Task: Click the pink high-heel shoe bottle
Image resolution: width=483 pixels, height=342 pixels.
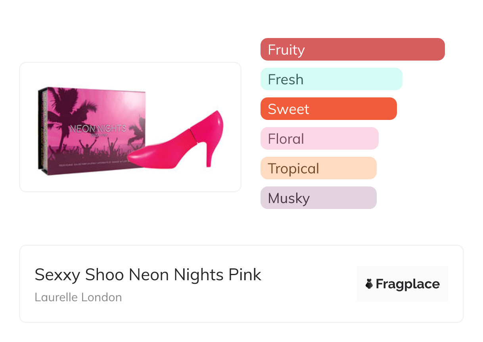Action: pos(186,146)
